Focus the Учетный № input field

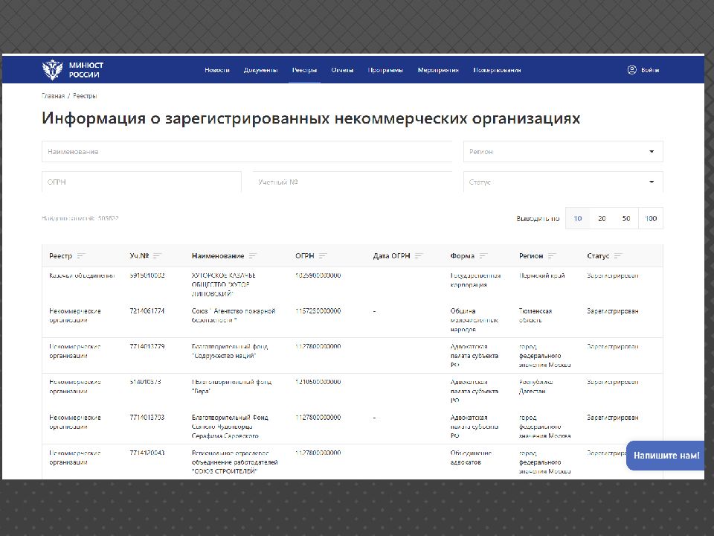353,182
